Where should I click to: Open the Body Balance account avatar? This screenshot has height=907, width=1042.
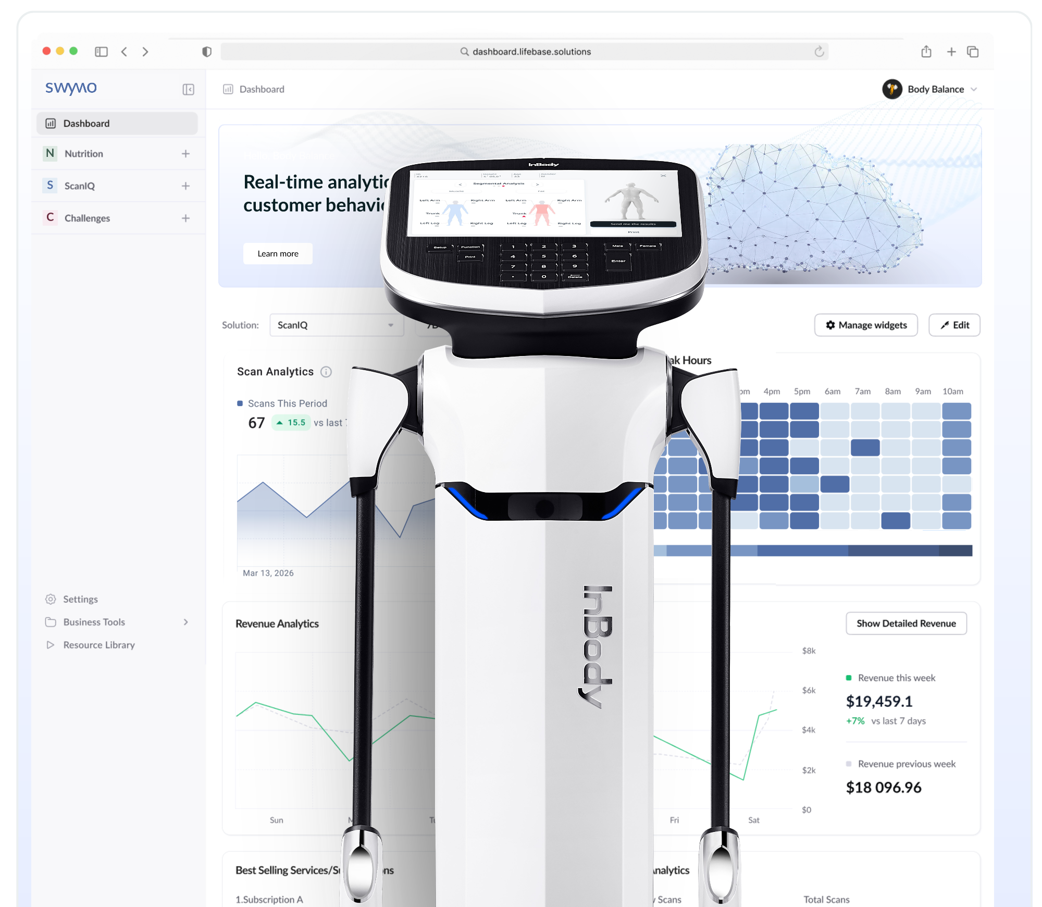892,89
